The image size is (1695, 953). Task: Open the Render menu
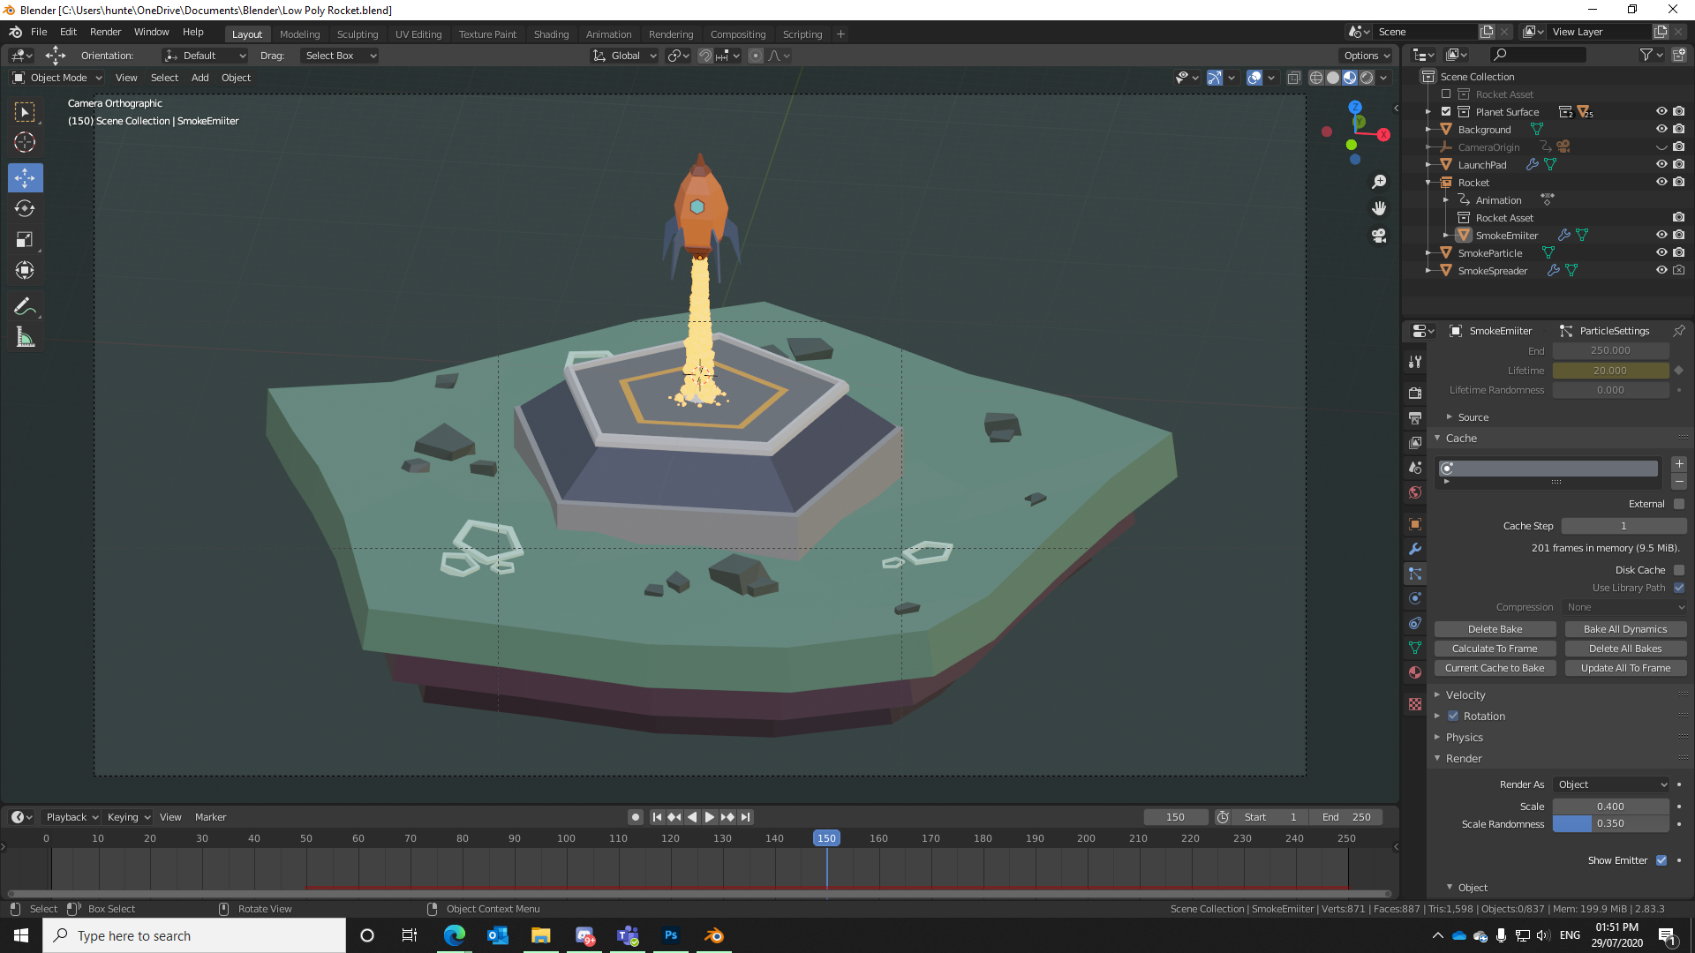click(x=105, y=32)
